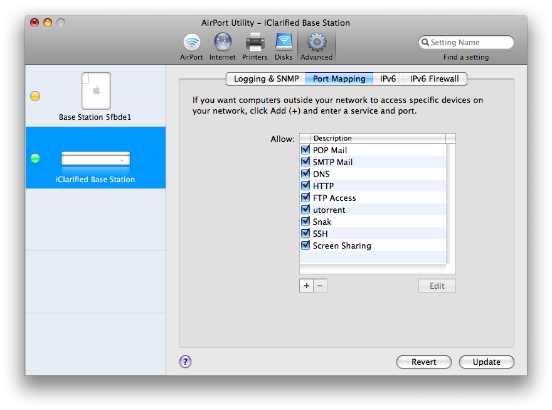Open the Internet settings globe icon
The image size is (552, 410).
223,42
